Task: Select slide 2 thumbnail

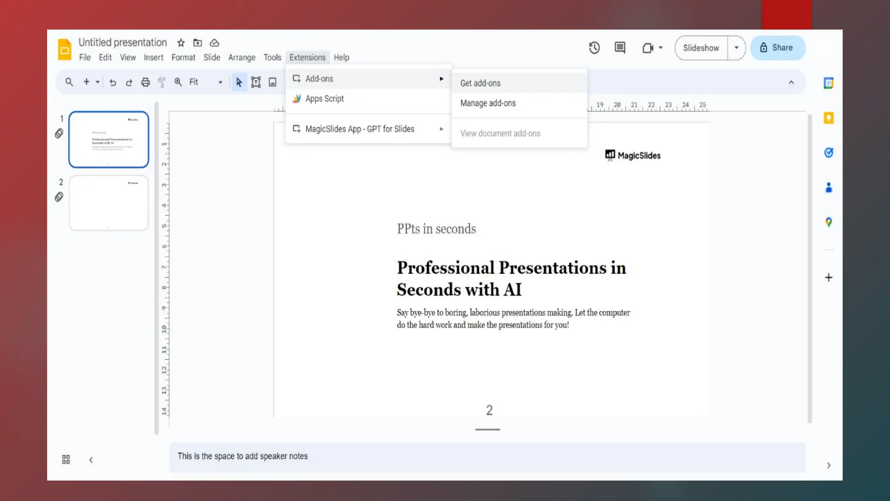Action: pyautogui.click(x=109, y=203)
